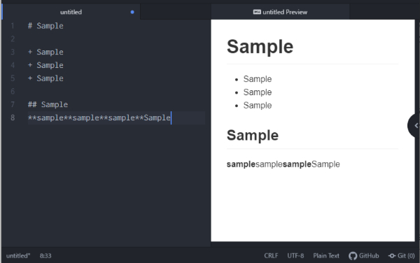Click the cursor position 8:33 indicator

point(45,256)
